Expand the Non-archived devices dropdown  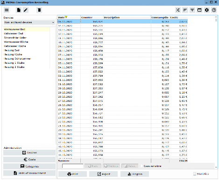(29, 22)
